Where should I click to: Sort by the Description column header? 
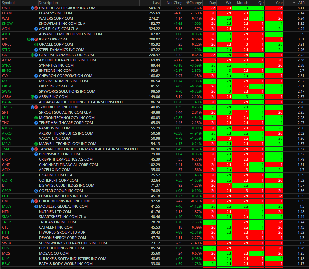point(89,3)
